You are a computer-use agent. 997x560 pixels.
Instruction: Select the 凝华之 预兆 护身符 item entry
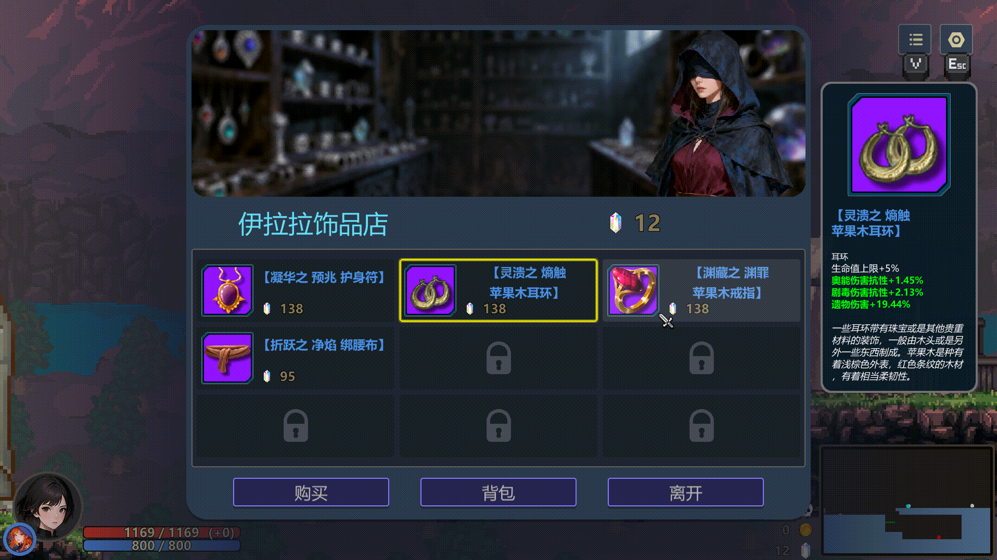coord(296,290)
